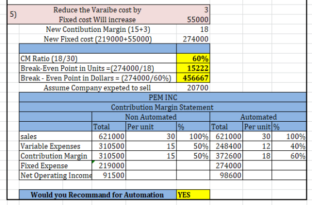Screen dimensions: 312x205
Task: Click the 'Variable Expenses' row label
Action: point(56,146)
